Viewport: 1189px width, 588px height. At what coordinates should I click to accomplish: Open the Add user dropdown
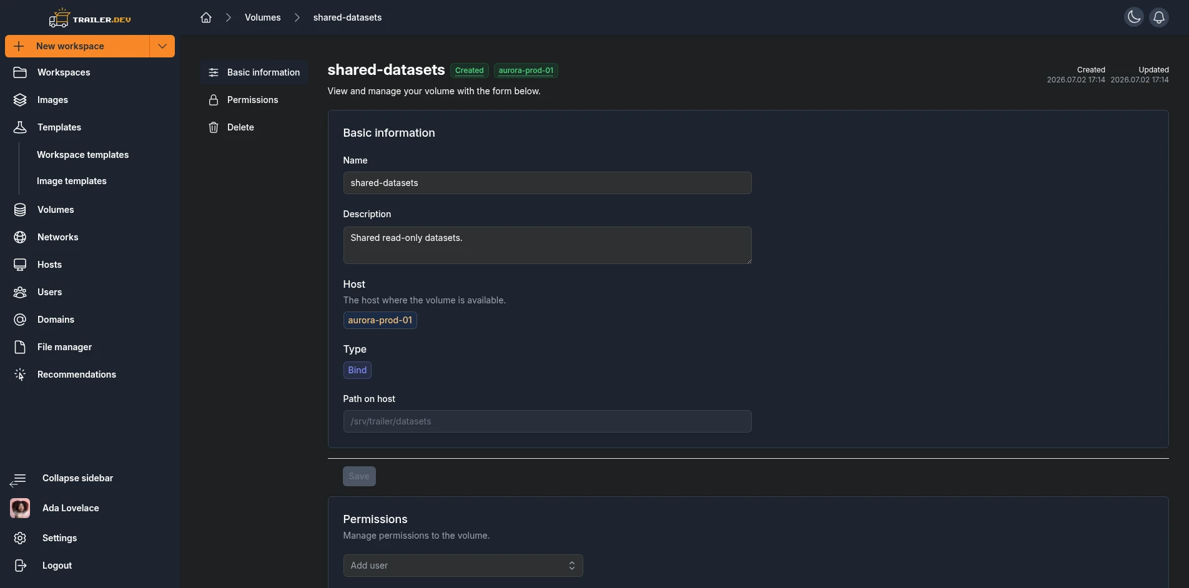click(x=463, y=566)
